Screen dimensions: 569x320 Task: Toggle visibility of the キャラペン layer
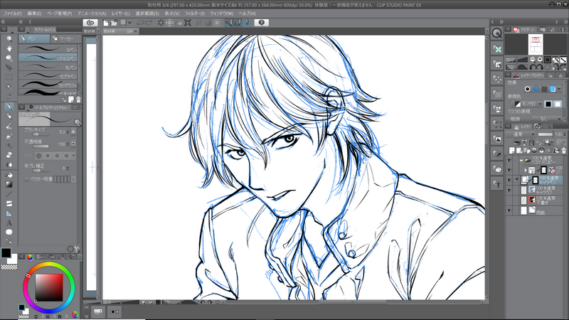[x=509, y=180]
